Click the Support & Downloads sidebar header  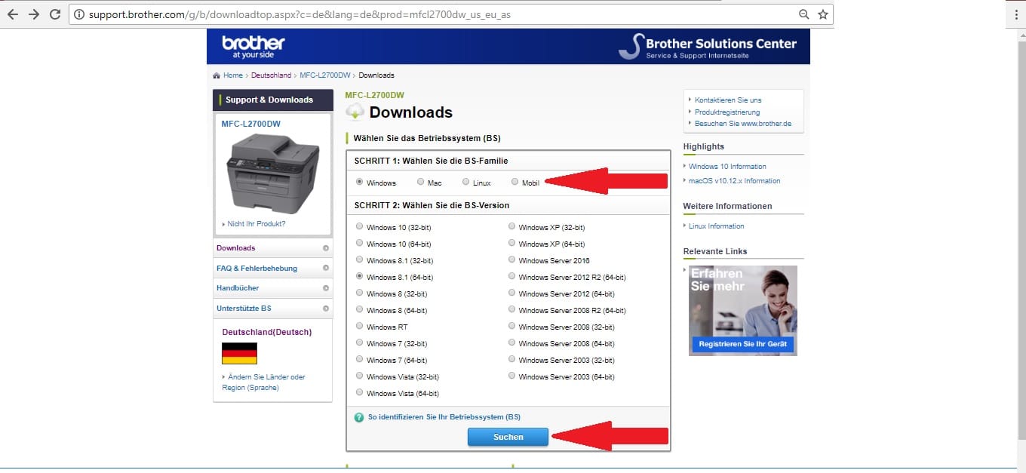(273, 100)
